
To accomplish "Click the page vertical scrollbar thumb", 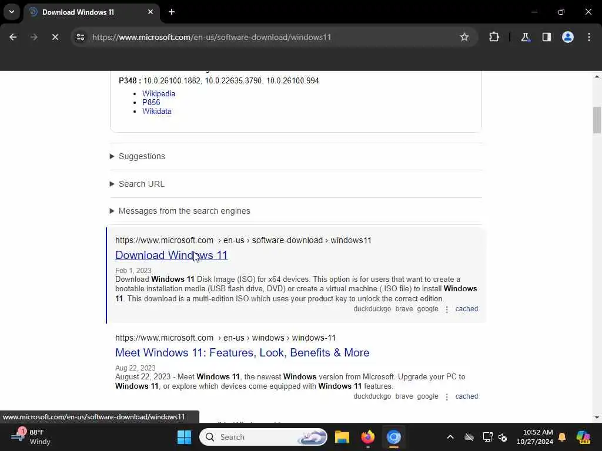I will [597, 120].
